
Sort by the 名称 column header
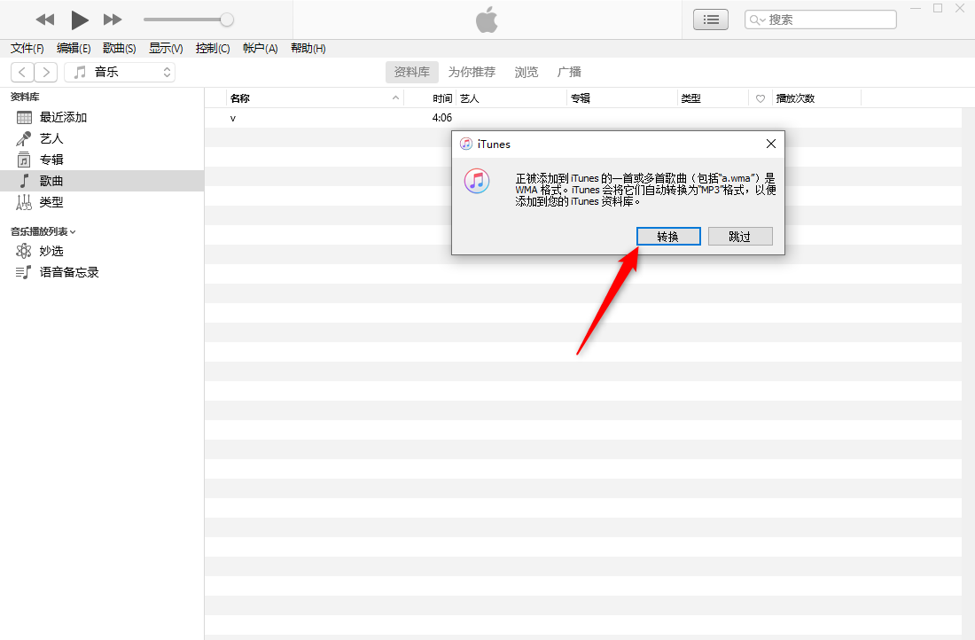click(x=240, y=98)
